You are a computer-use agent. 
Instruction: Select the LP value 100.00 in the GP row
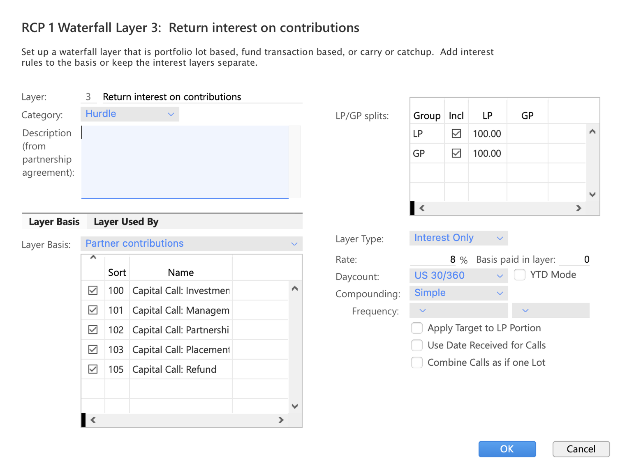(487, 153)
